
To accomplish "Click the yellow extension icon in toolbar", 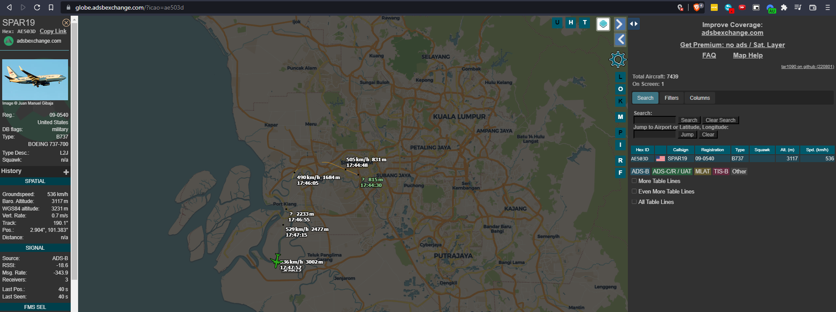I will click(x=714, y=7).
